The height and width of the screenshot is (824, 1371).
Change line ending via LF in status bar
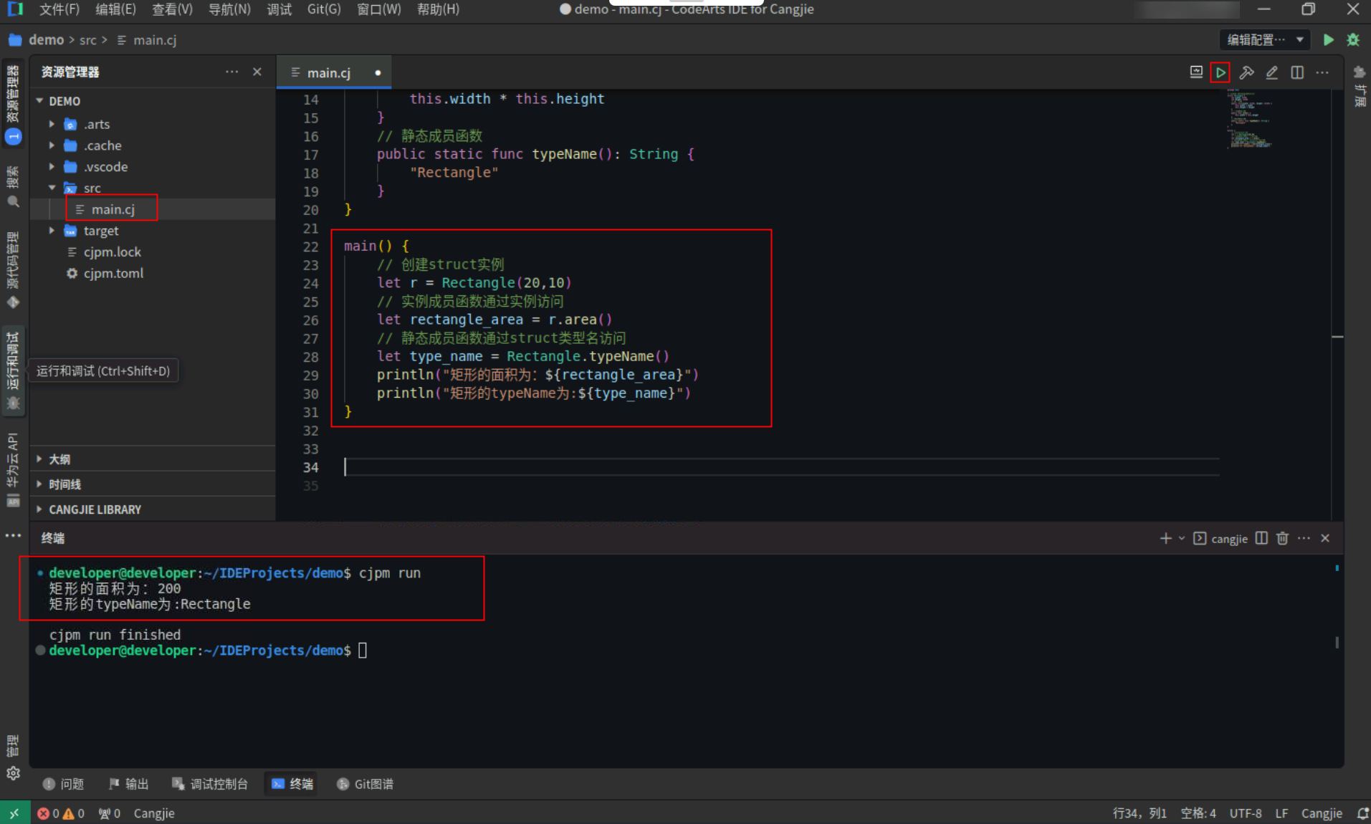pyautogui.click(x=1281, y=813)
